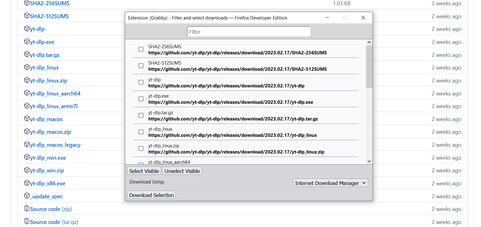The width and height of the screenshot is (481, 227).
Task: Click package icon beside SHA2-512SUMS on GitHub page
Action: point(27,16)
